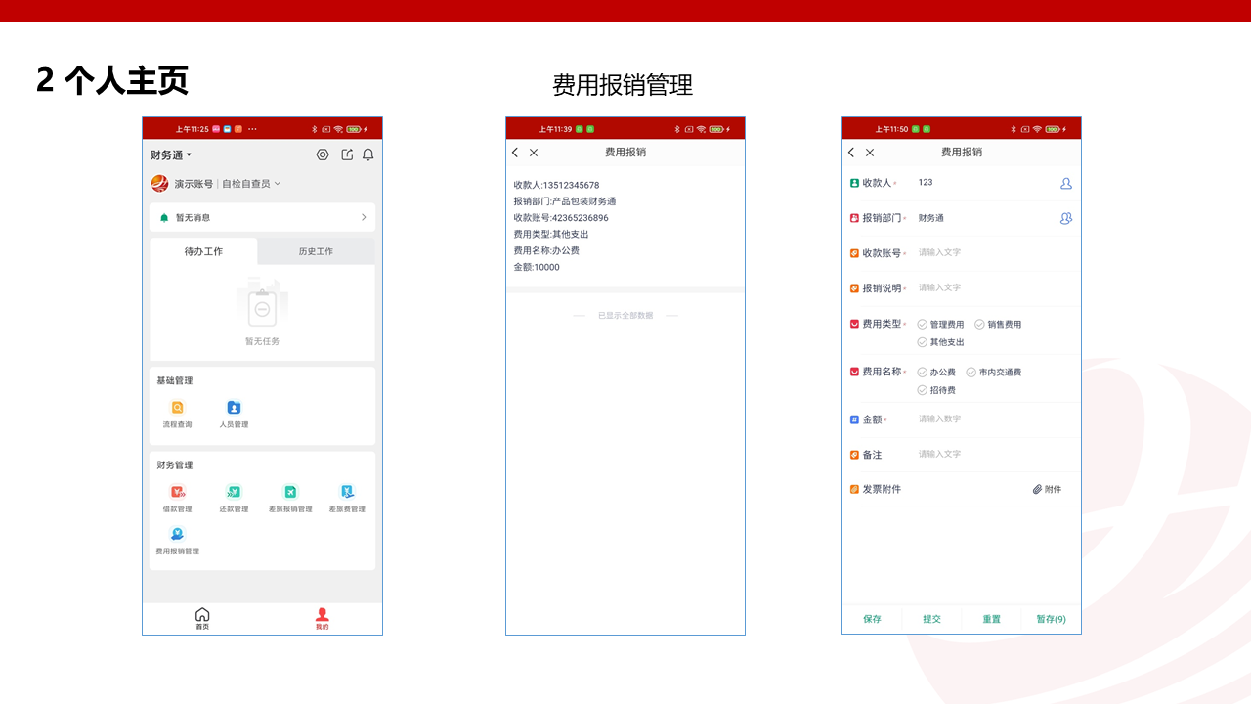Click the 重置 button
The image size is (1251, 704).
(x=991, y=619)
